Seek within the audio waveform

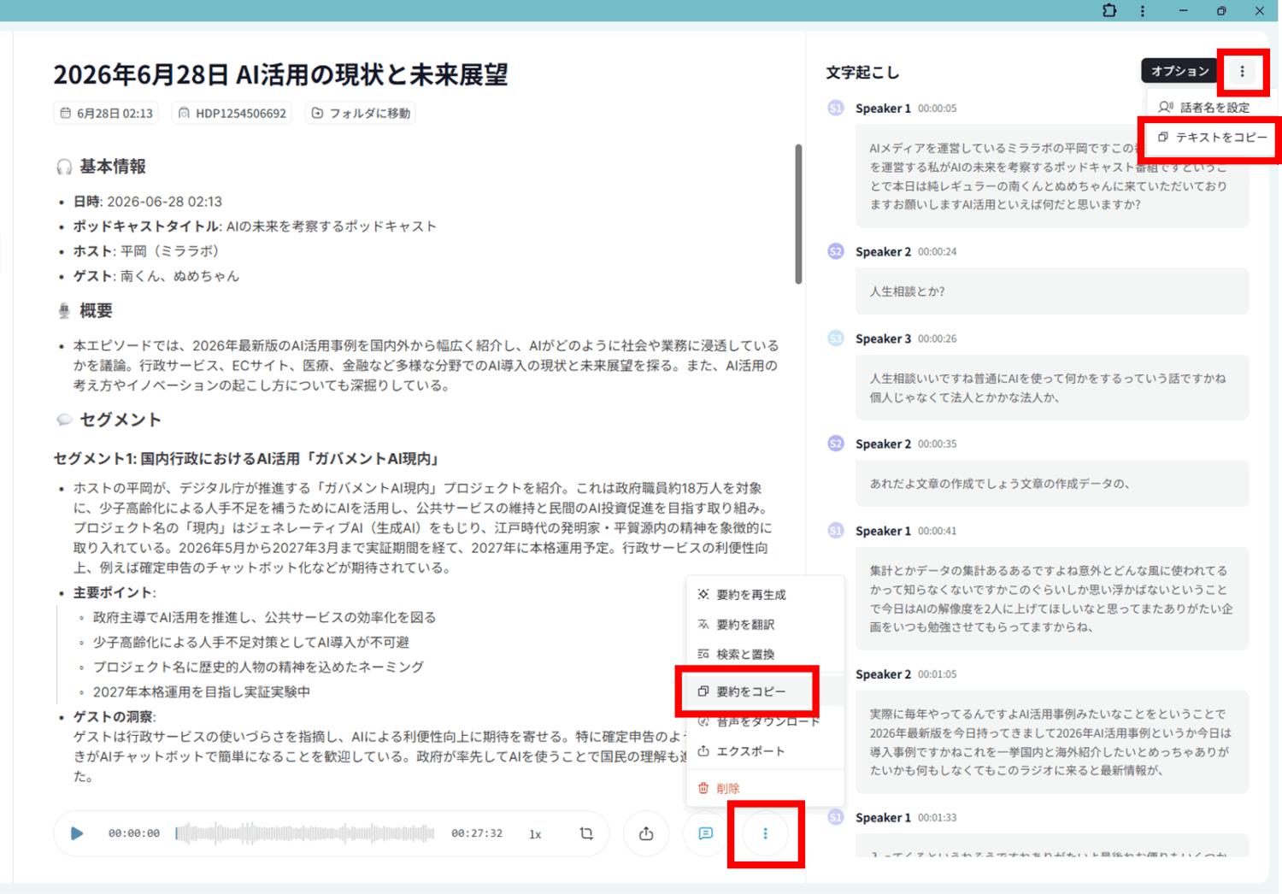(x=304, y=833)
